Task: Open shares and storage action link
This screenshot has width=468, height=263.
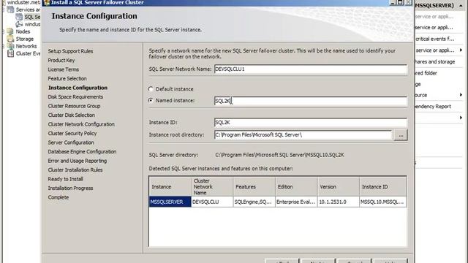Action: pos(435,61)
